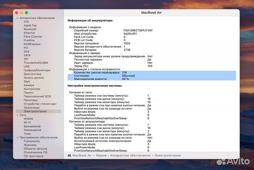254x170 pixels.
Task: Select Максимальная емкость 90 % row
Action: point(152,79)
